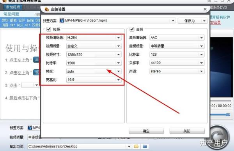Confirm settings with 确定 button
The height and width of the screenshot is (151, 234).
[146, 131]
